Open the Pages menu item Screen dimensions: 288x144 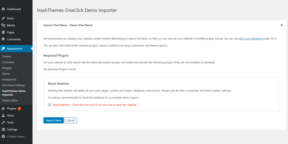coord(11,32)
